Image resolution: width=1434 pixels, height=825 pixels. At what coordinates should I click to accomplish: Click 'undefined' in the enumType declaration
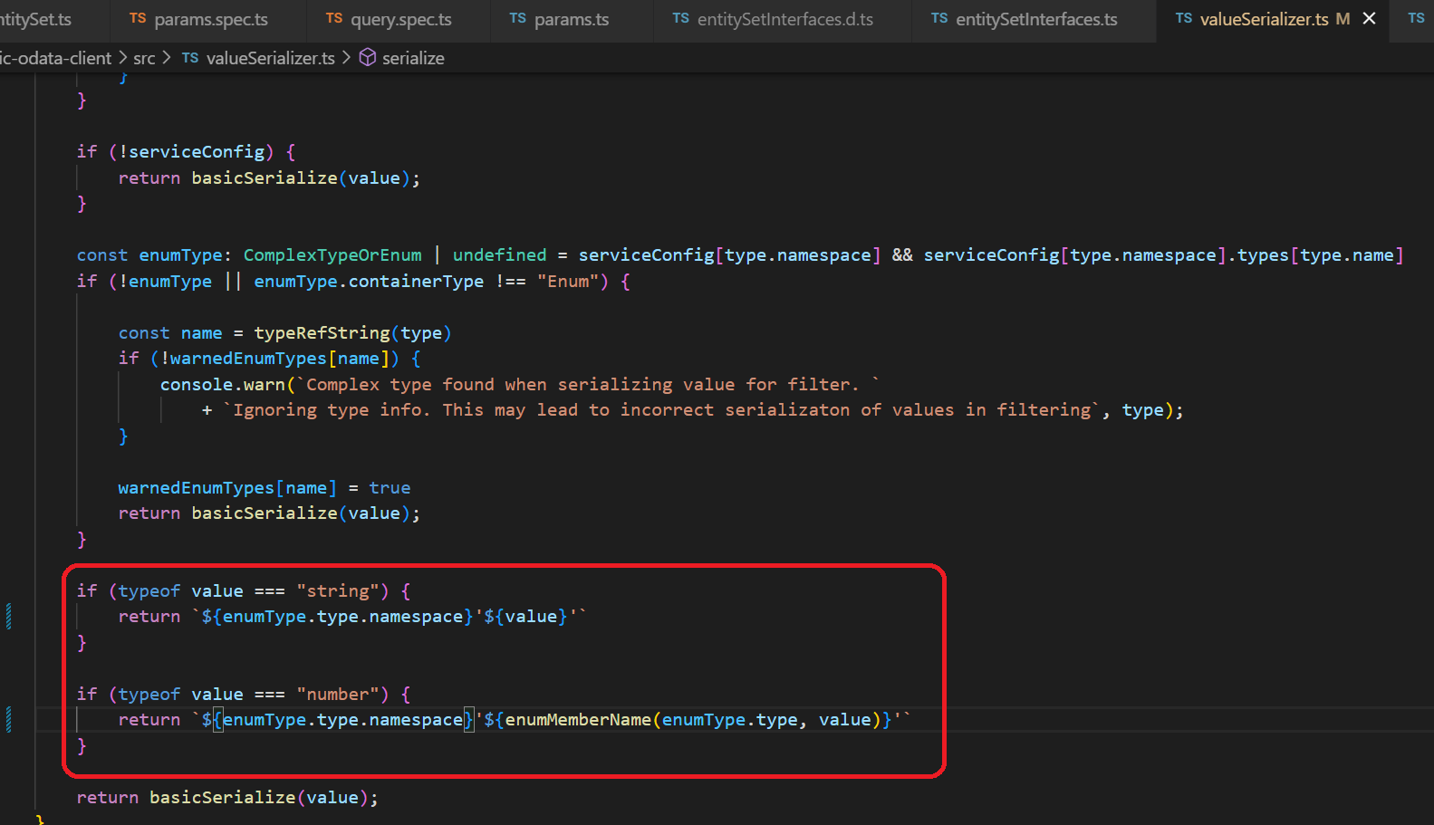(x=500, y=255)
